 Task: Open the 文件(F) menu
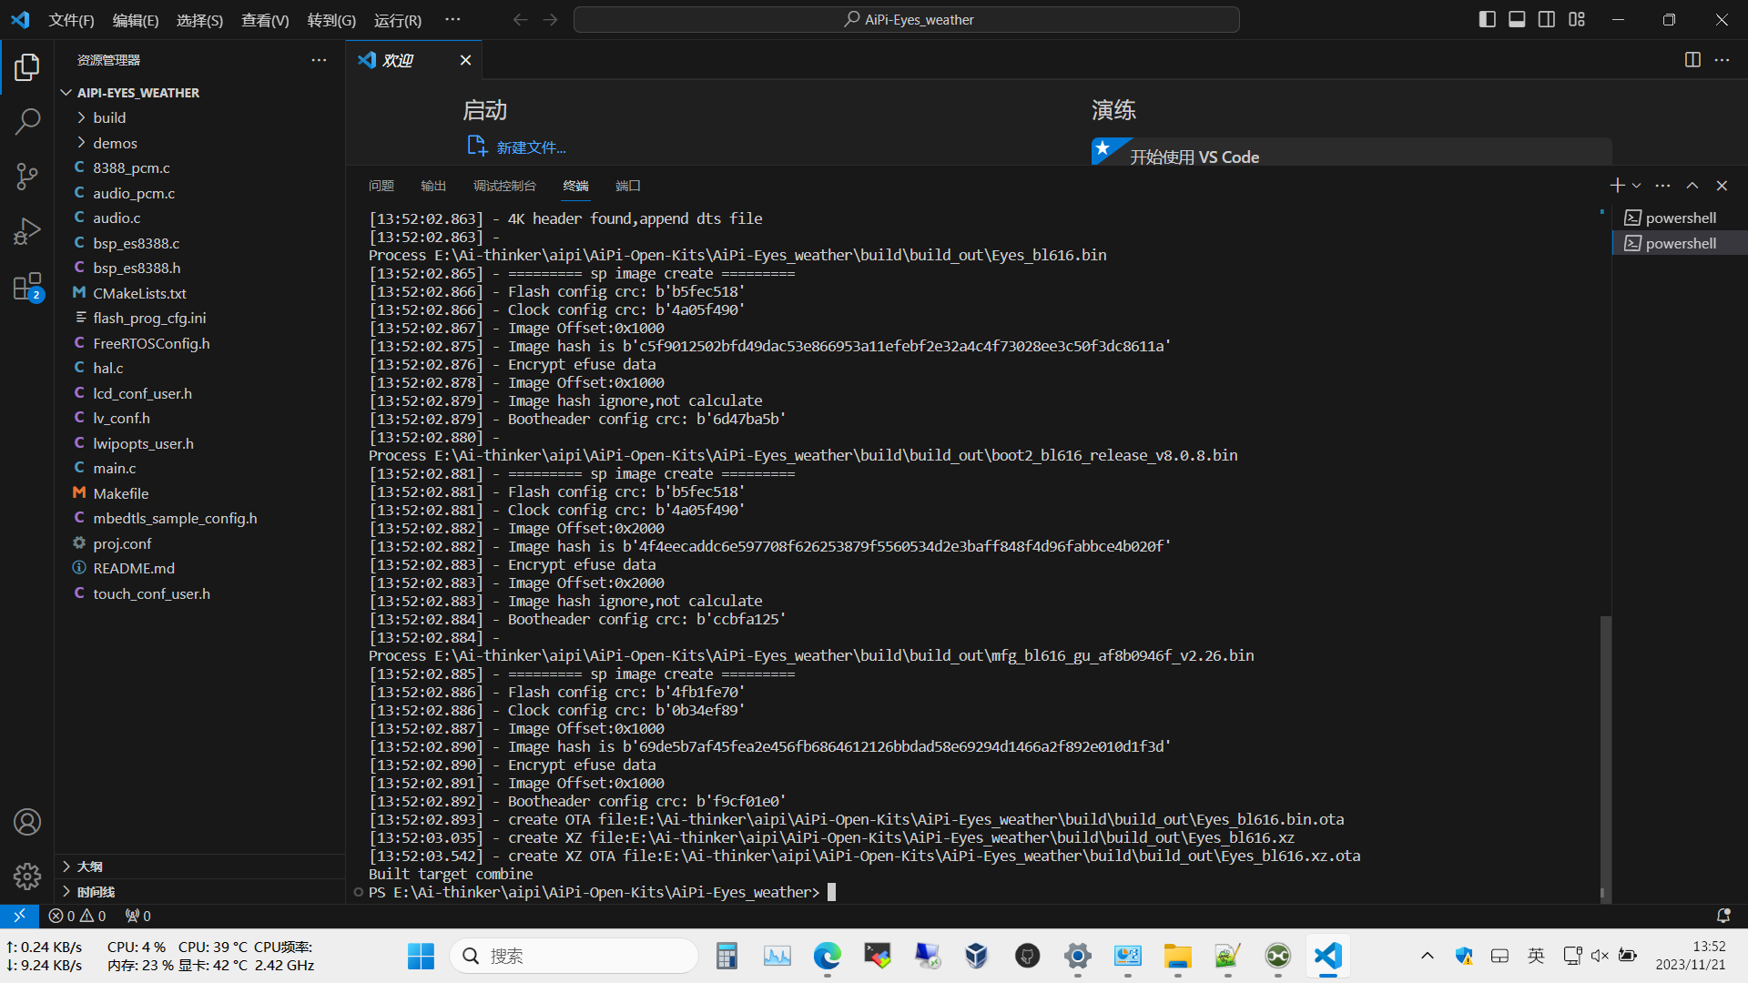(71, 20)
